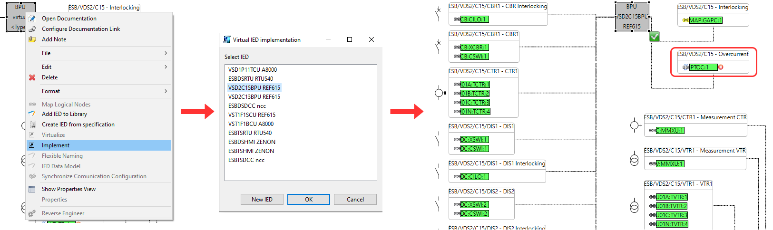The image size is (773, 230).
Task: Click the red error icon beside PTOC:1
Action: coord(721,67)
